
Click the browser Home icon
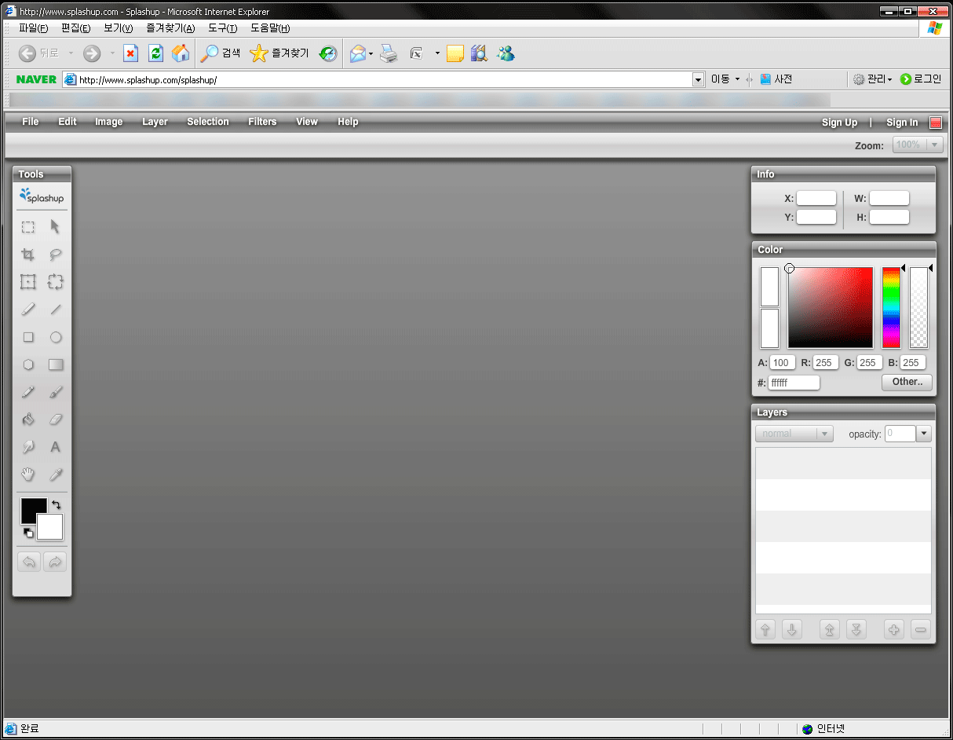(181, 53)
